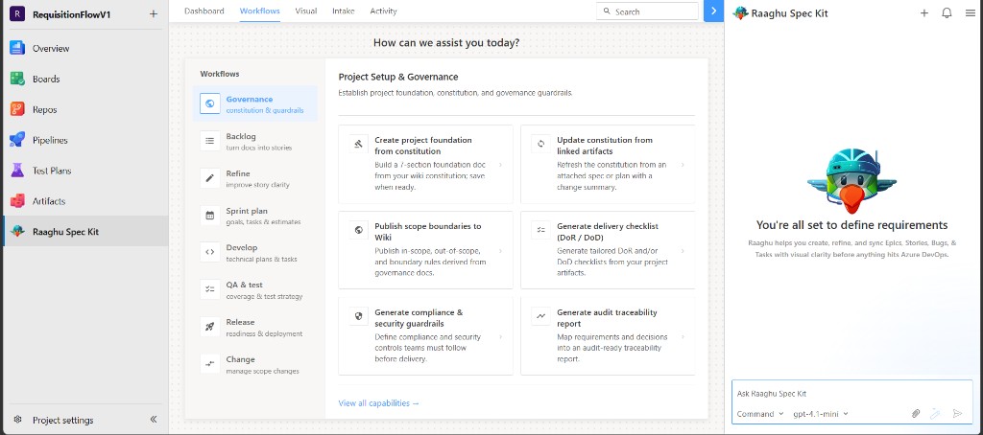This screenshot has height=435, width=983.
Task: Click the 'coverage & test strategy' text
Action: (265, 297)
